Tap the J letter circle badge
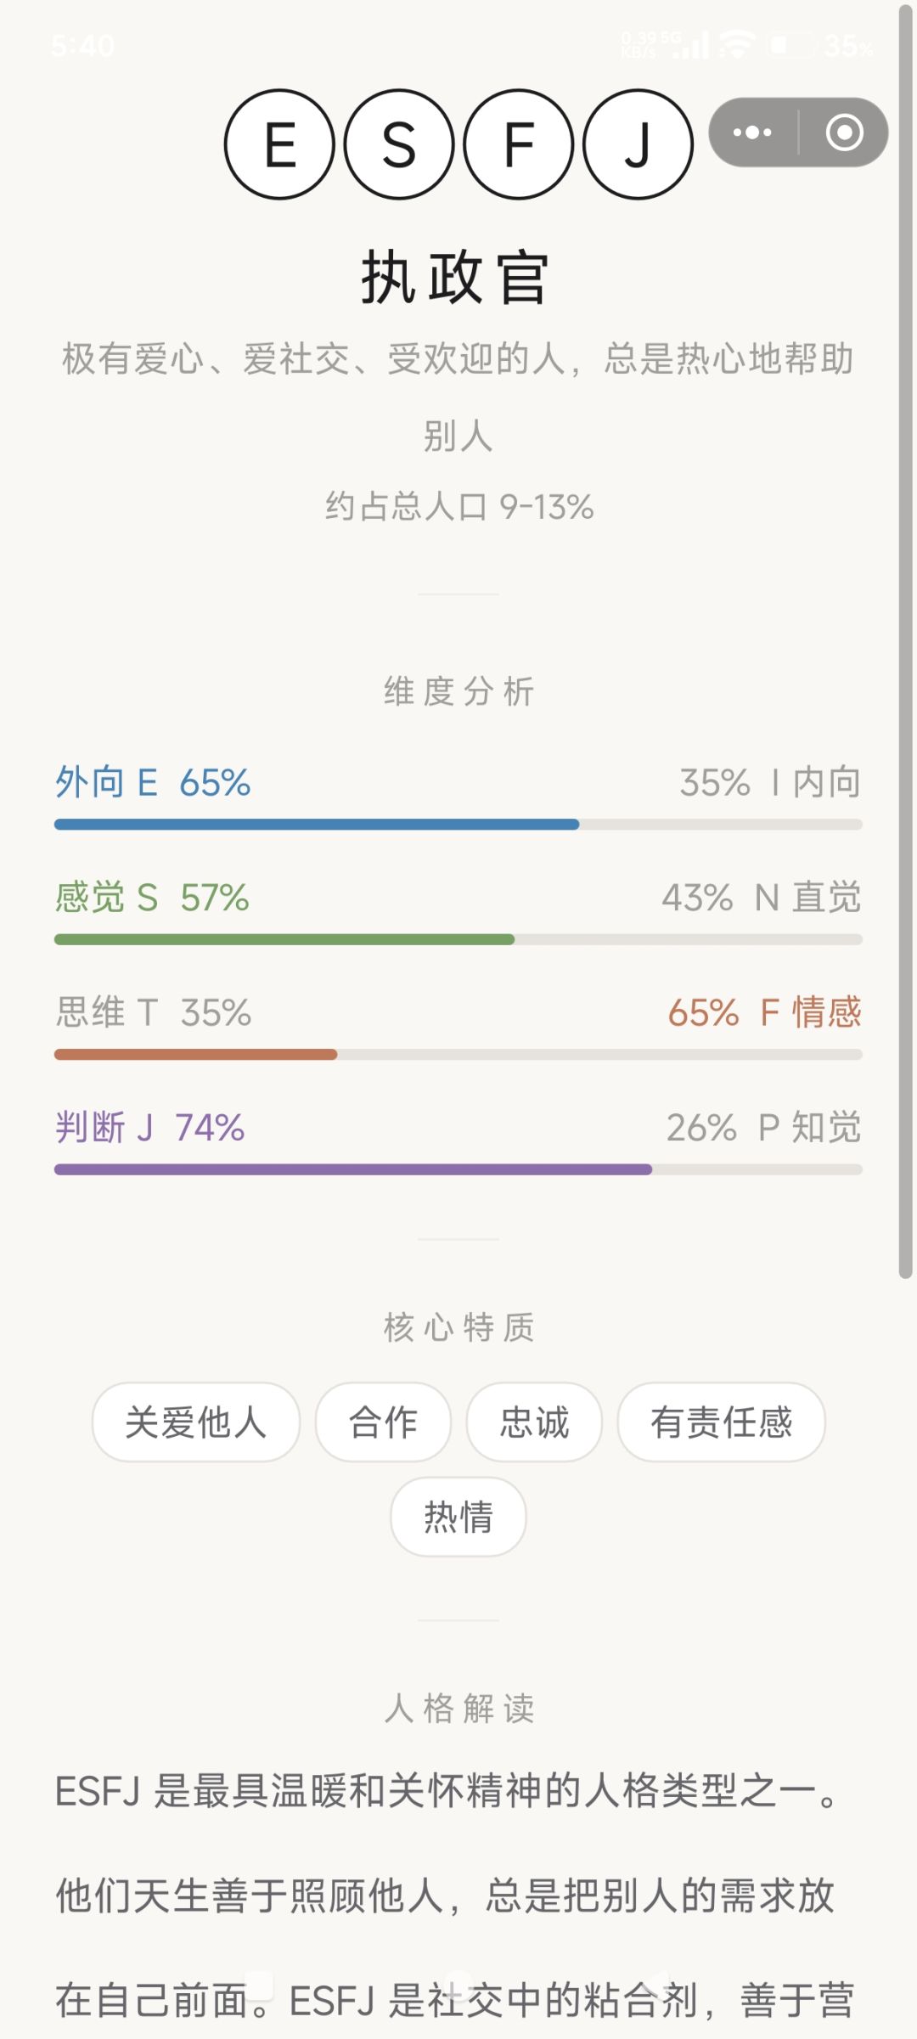 click(x=638, y=144)
